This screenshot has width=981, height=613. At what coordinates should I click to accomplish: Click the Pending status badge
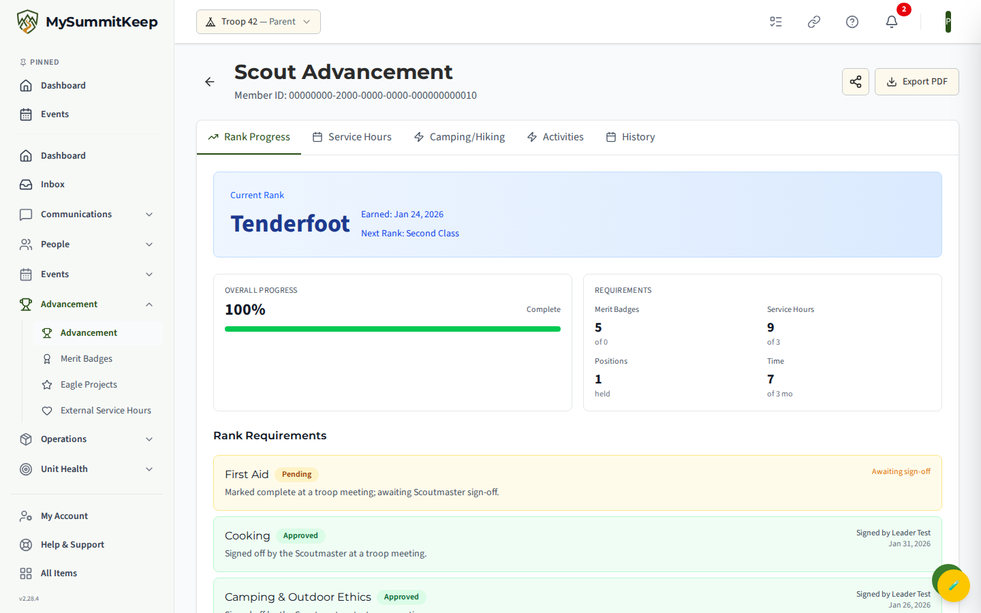[296, 474]
